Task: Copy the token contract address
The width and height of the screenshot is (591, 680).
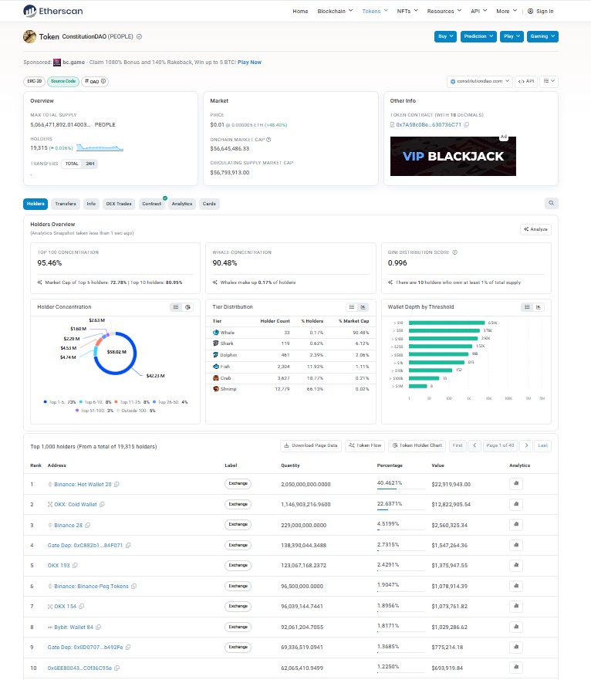Action: pyautogui.click(x=467, y=125)
